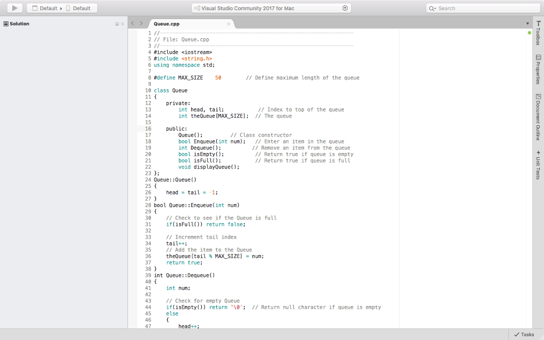Open the Toolbox panel

[539, 34]
